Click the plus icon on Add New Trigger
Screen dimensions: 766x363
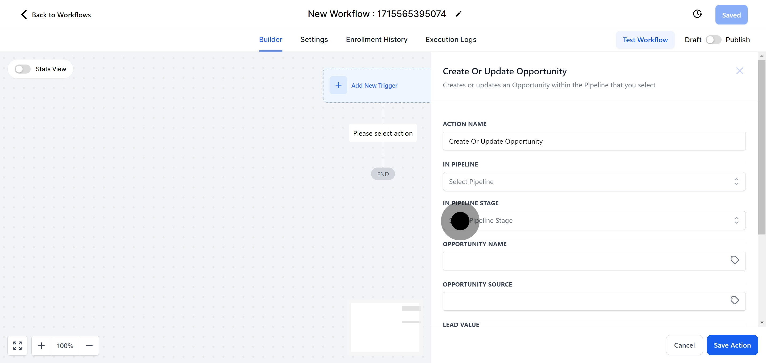[338, 85]
